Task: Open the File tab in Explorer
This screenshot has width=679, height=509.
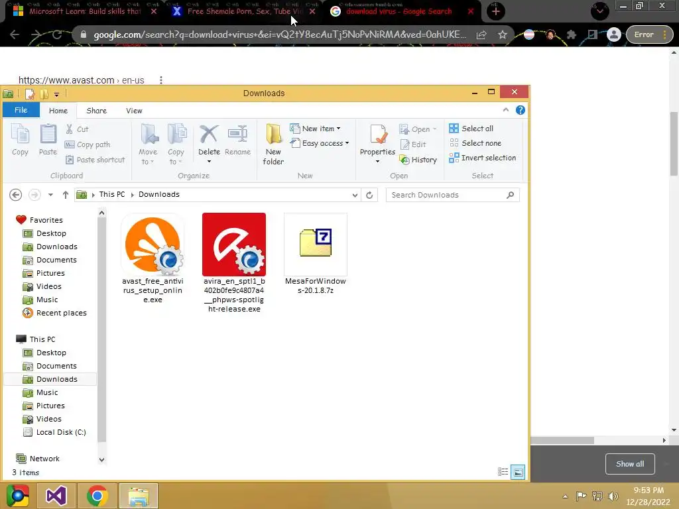Action: [21, 110]
